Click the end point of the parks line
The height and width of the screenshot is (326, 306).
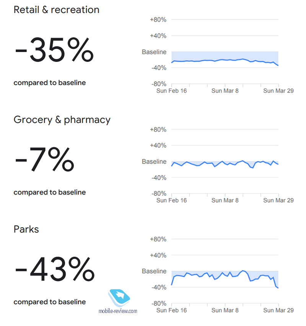coord(278,288)
